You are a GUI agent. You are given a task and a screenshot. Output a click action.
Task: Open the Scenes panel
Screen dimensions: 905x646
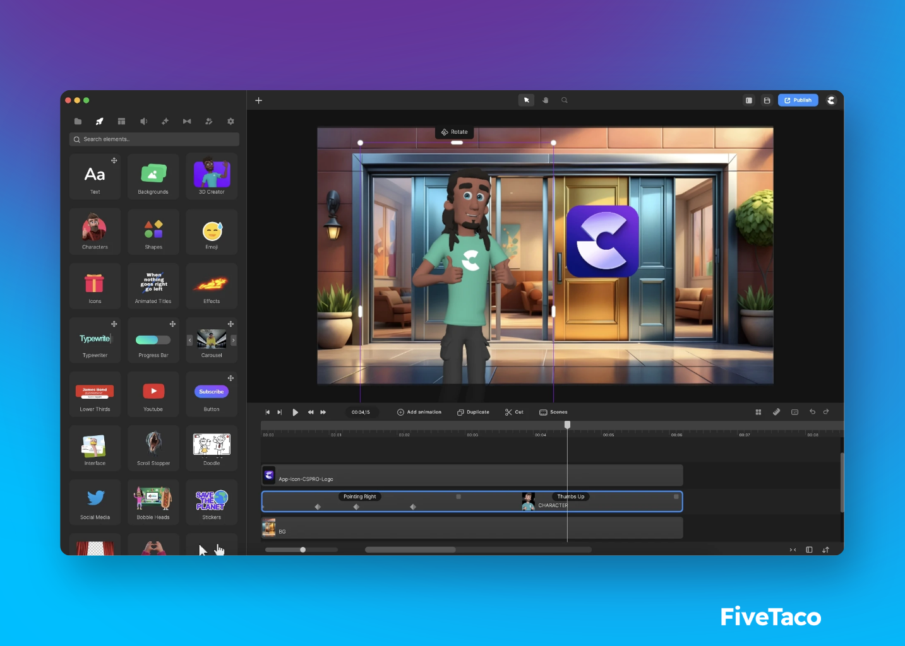click(553, 412)
